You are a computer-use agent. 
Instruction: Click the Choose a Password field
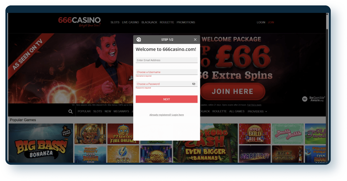(x=166, y=84)
